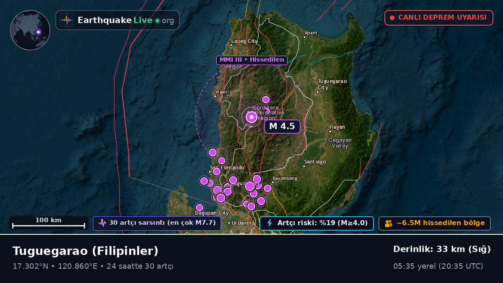Click the aftershock waveform icon

click(x=102, y=223)
